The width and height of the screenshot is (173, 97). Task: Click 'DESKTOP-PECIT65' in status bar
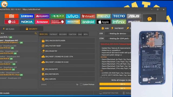111,93
